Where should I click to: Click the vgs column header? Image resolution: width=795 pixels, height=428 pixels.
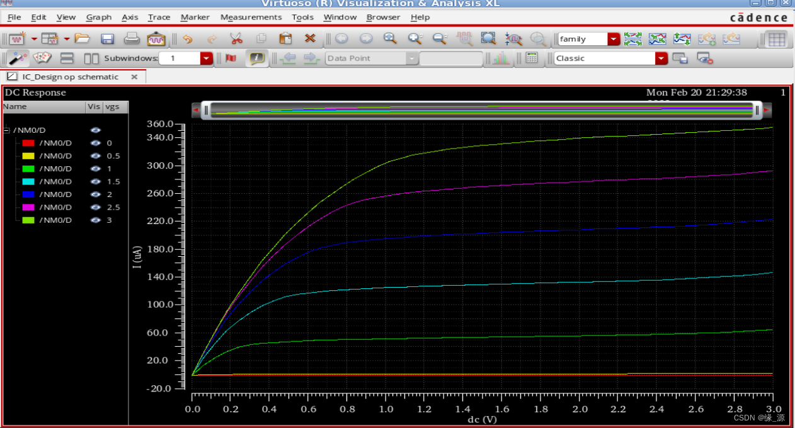point(115,107)
